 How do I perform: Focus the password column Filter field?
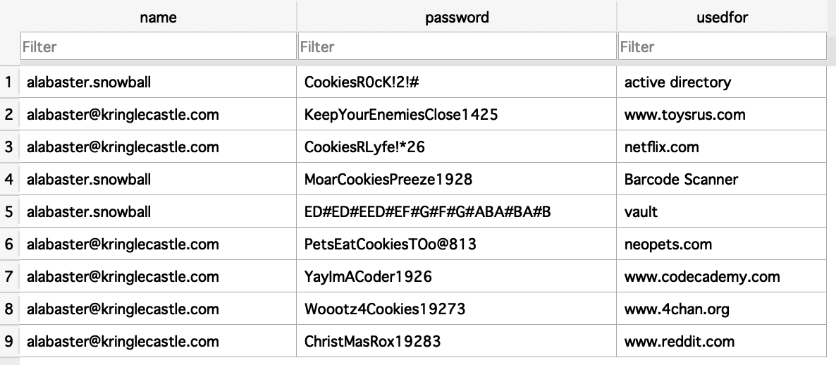click(457, 47)
